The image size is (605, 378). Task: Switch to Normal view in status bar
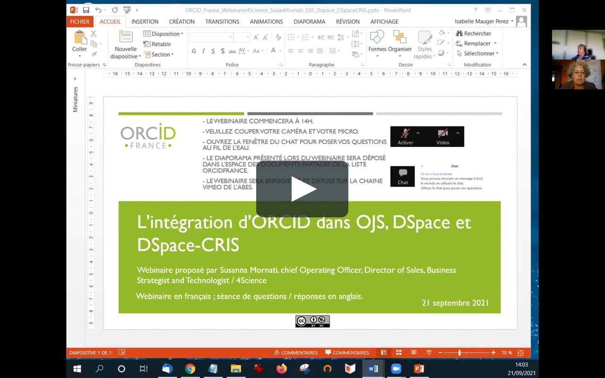pos(384,352)
